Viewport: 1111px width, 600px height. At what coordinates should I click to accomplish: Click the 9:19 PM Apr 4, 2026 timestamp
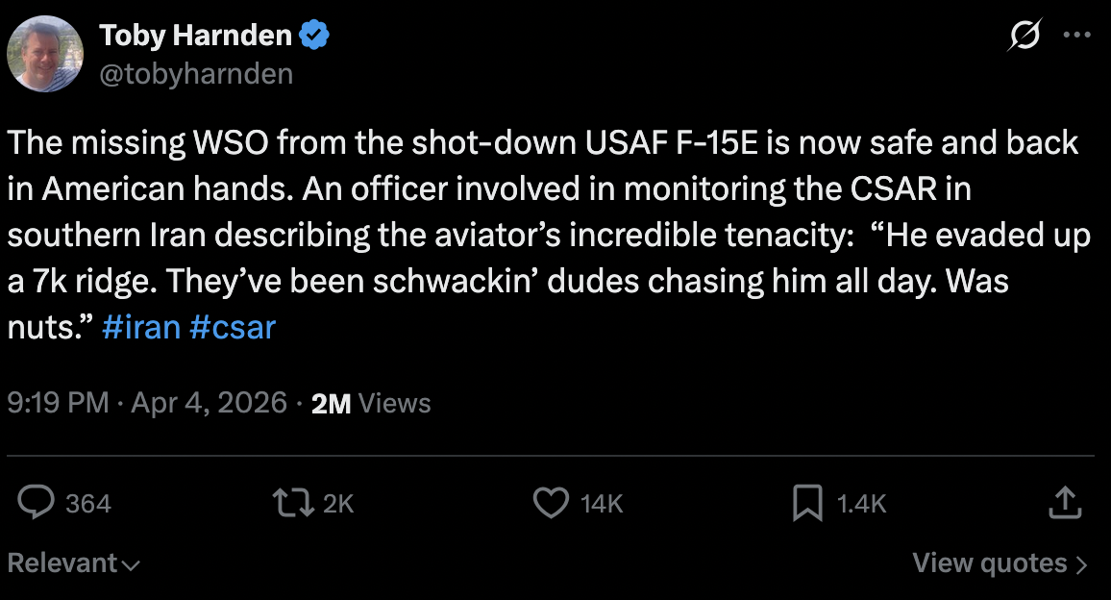coord(147,403)
